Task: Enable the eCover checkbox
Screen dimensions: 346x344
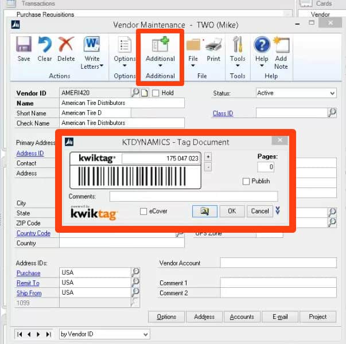Action: (x=143, y=211)
